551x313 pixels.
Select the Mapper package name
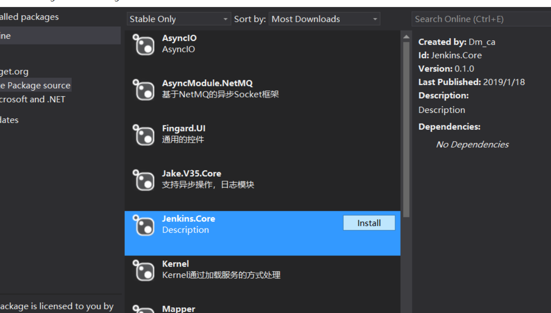(179, 309)
